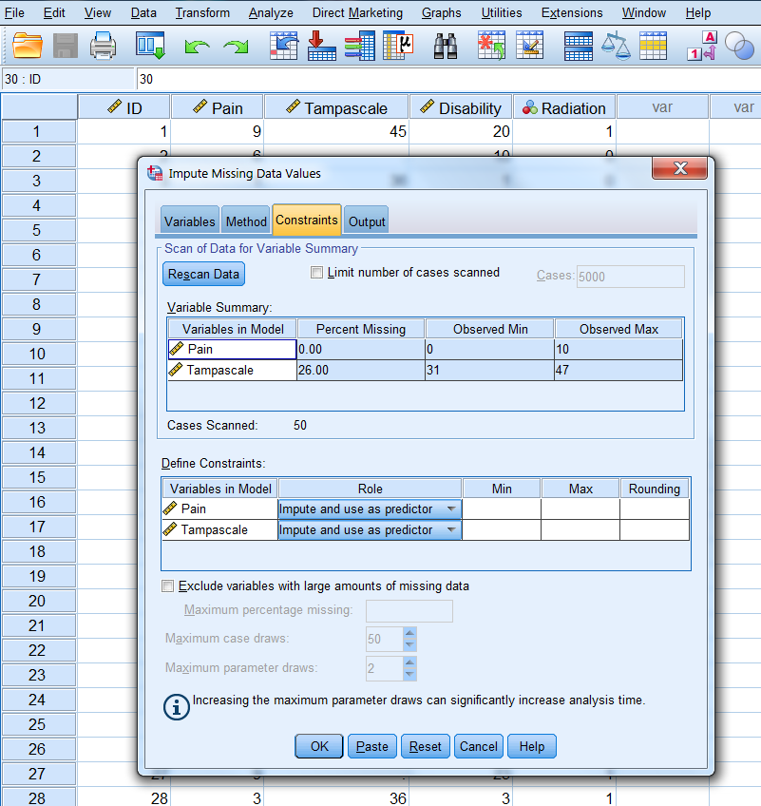Select the Tampascale column header

[336, 107]
